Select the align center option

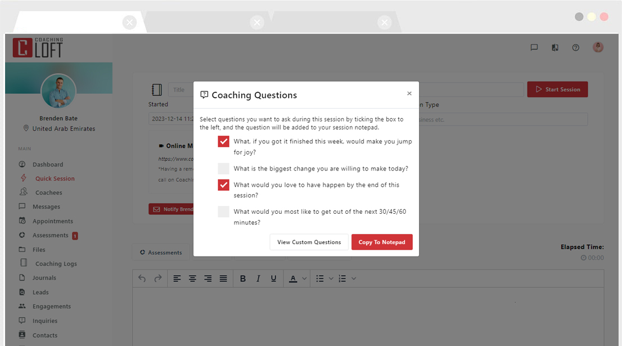pyautogui.click(x=192, y=278)
